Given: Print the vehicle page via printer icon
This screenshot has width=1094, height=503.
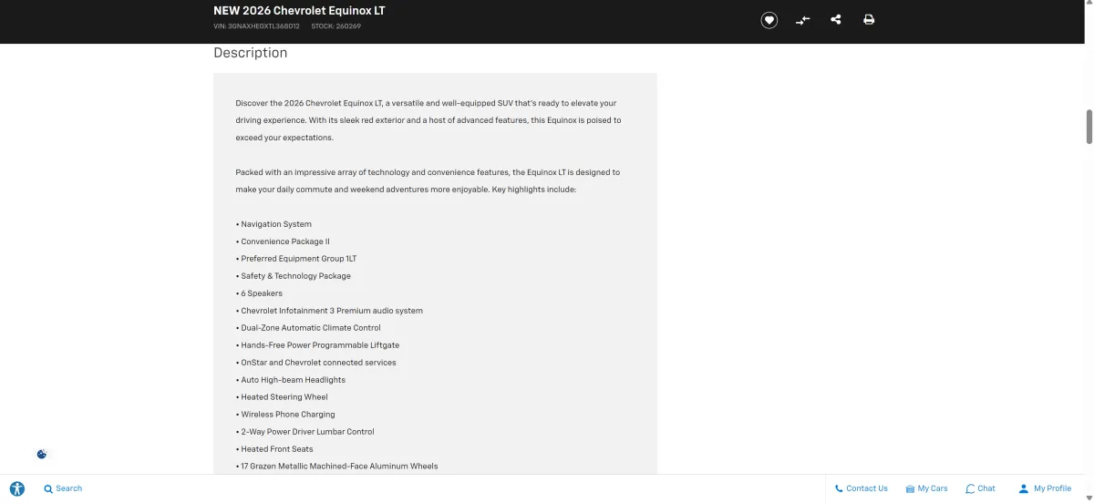Looking at the screenshot, I should (869, 19).
